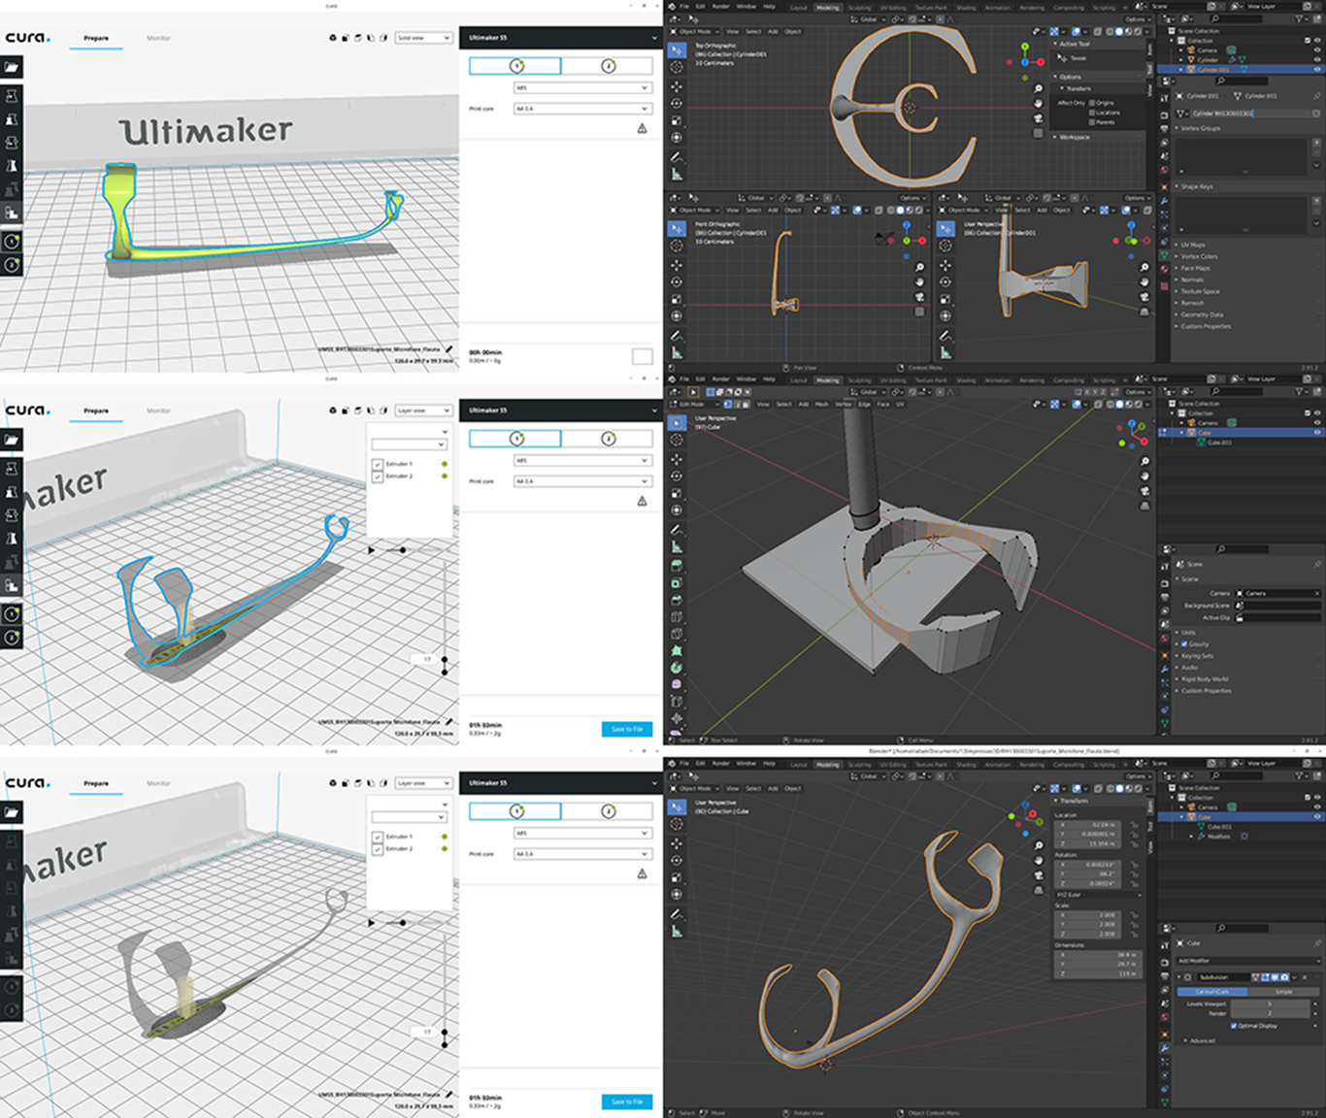Select Knife tool in Edit Mode Blender window
The height and width of the screenshot is (1118, 1326).
click(677, 634)
